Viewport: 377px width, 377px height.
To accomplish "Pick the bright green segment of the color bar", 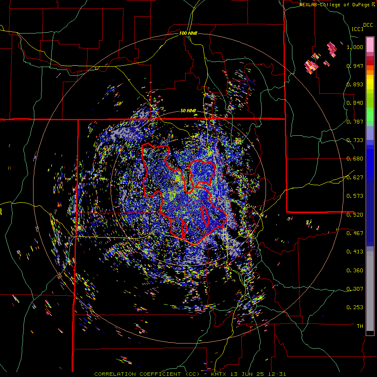I will (370, 114).
